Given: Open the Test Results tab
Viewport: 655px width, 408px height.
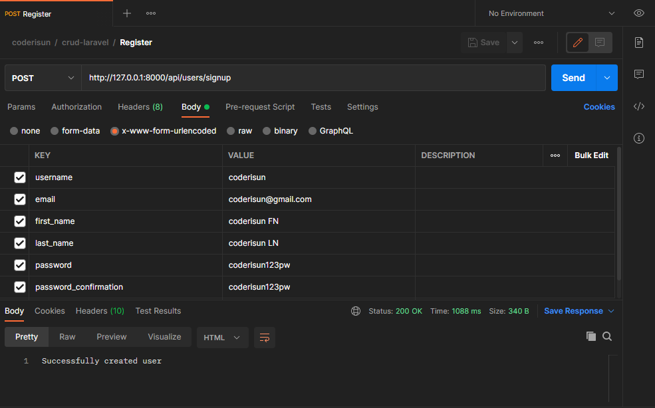Looking at the screenshot, I should (x=158, y=311).
